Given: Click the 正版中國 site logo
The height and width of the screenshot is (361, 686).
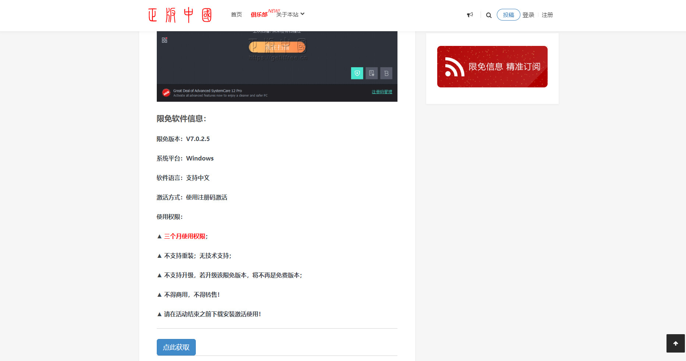Looking at the screenshot, I should coord(180,15).
